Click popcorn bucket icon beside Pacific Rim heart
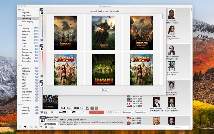 tap(46, 112)
